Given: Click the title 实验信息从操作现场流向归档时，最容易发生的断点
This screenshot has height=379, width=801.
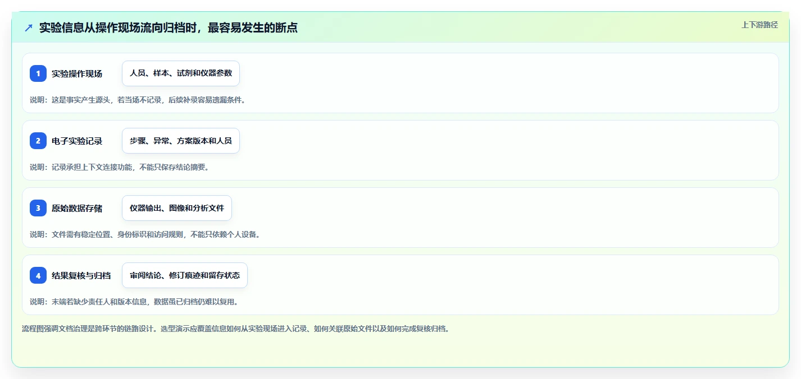Looking at the screenshot, I should point(169,27).
